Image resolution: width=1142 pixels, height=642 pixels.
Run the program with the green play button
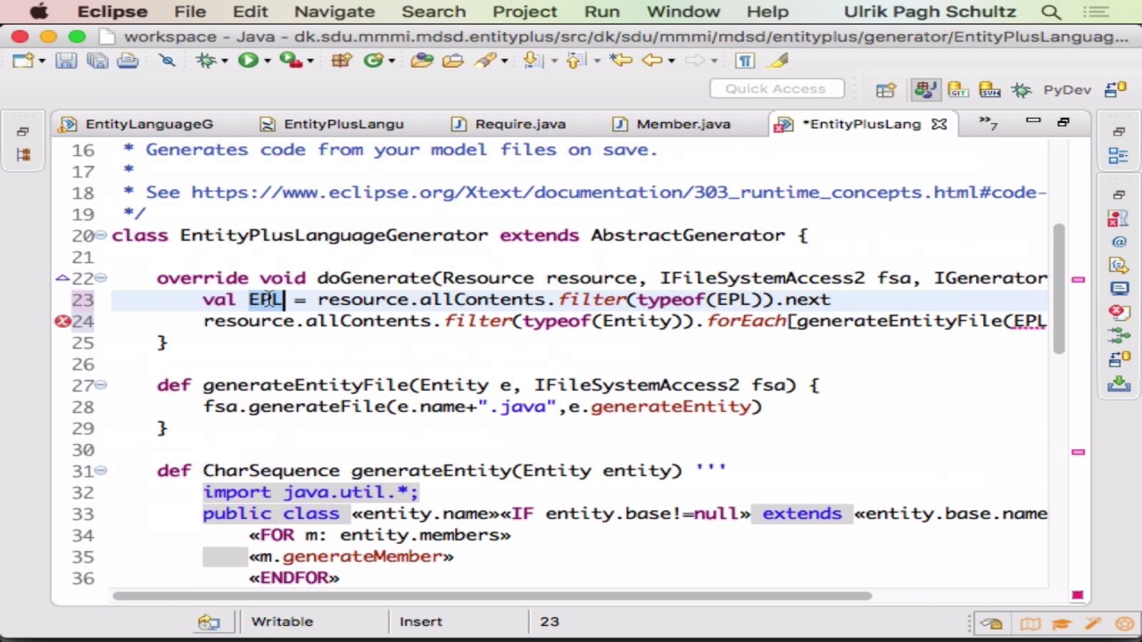pyautogui.click(x=248, y=61)
